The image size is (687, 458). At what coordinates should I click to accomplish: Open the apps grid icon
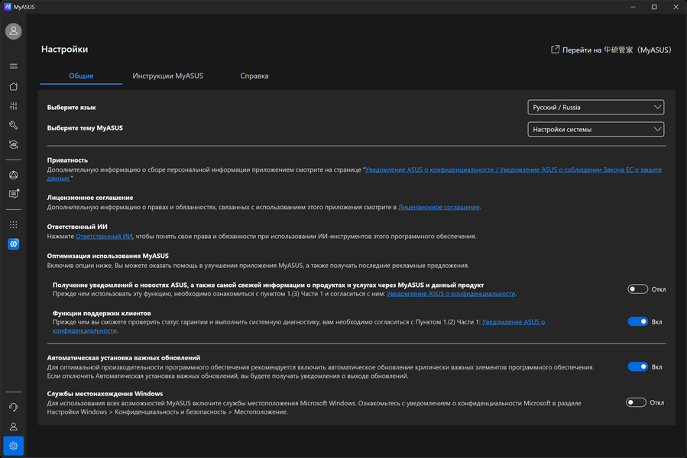[14, 224]
